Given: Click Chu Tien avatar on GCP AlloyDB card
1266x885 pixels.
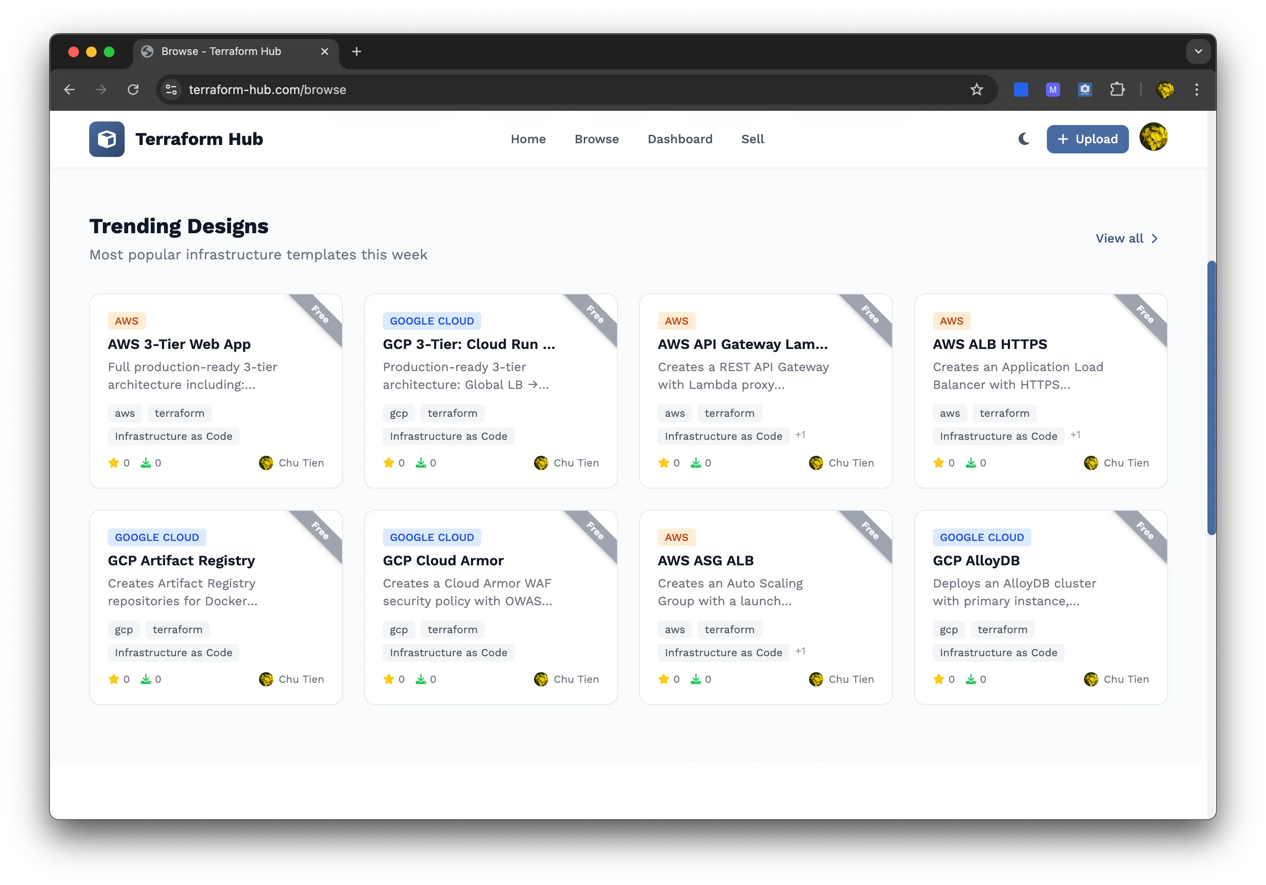Looking at the screenshot, I should pos(1091,679).
